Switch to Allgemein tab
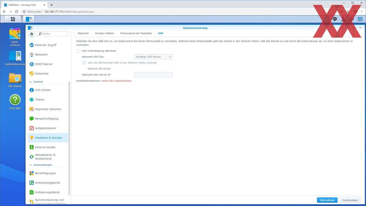Screen dimensions: 366x206 pos(83,33)
